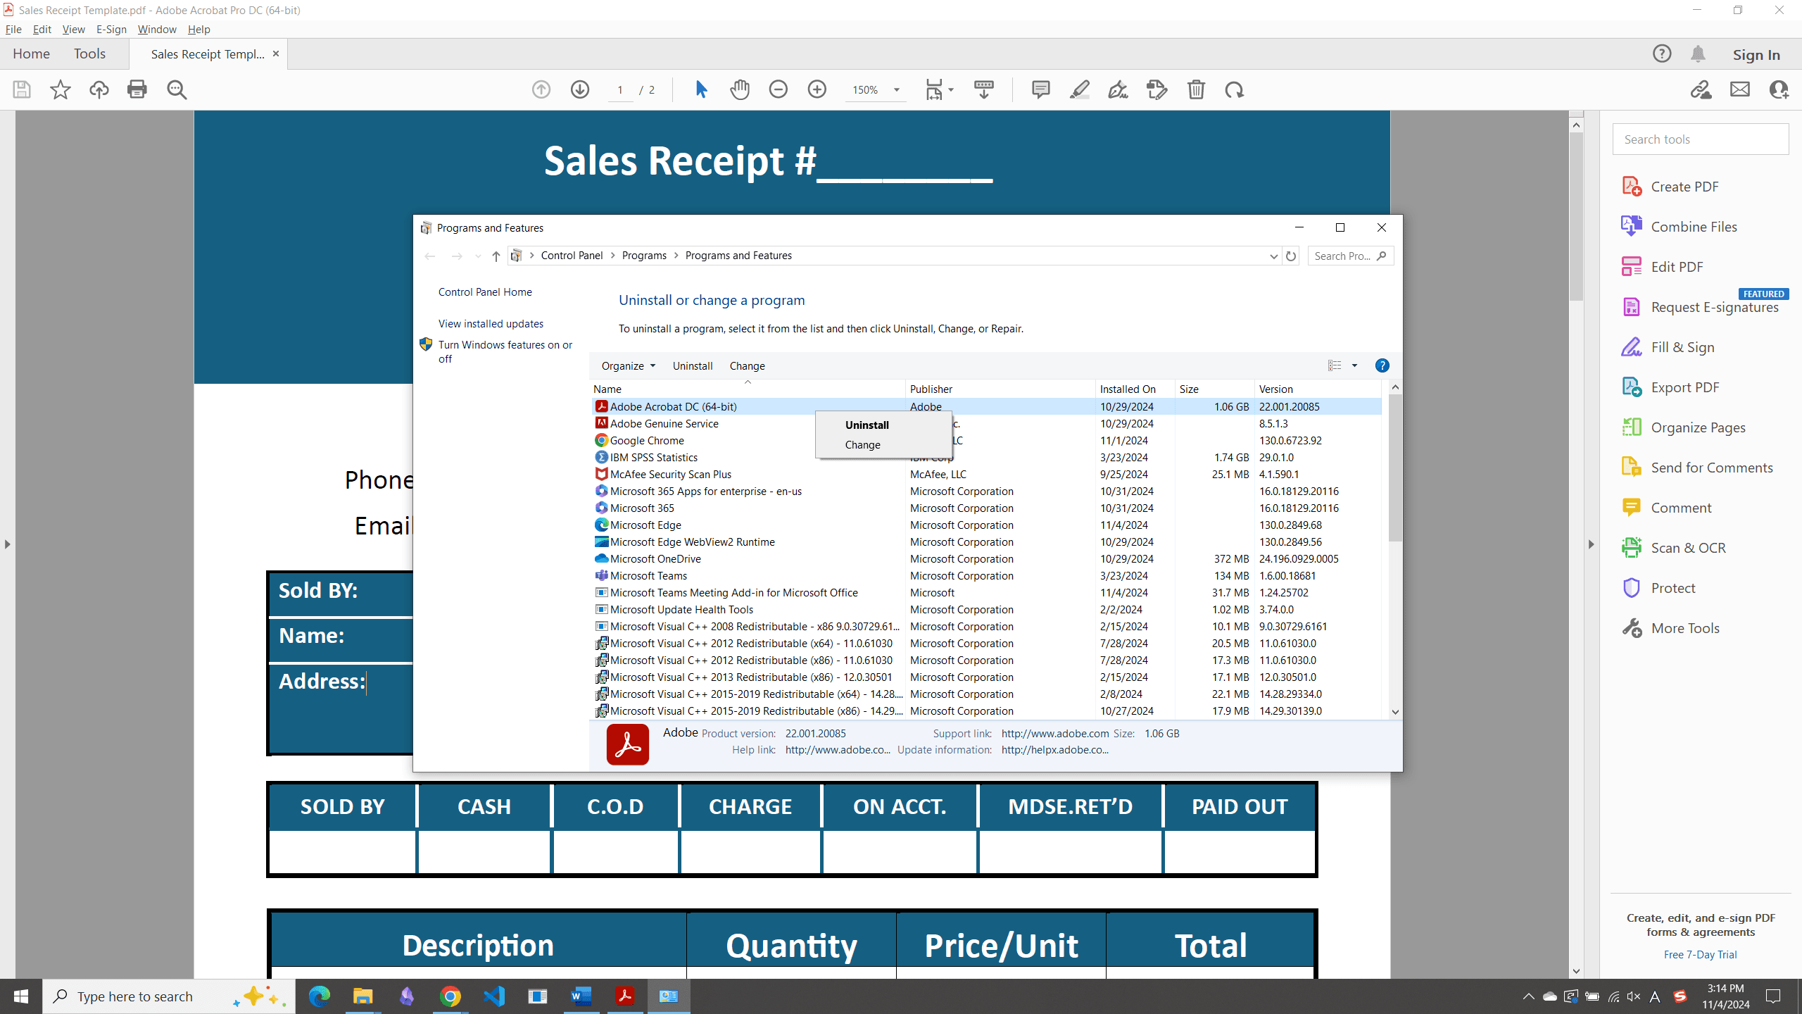This screenshot has width=1802, height=1014.
Task: Click the cloud upload icon
Action: point(99,89)
